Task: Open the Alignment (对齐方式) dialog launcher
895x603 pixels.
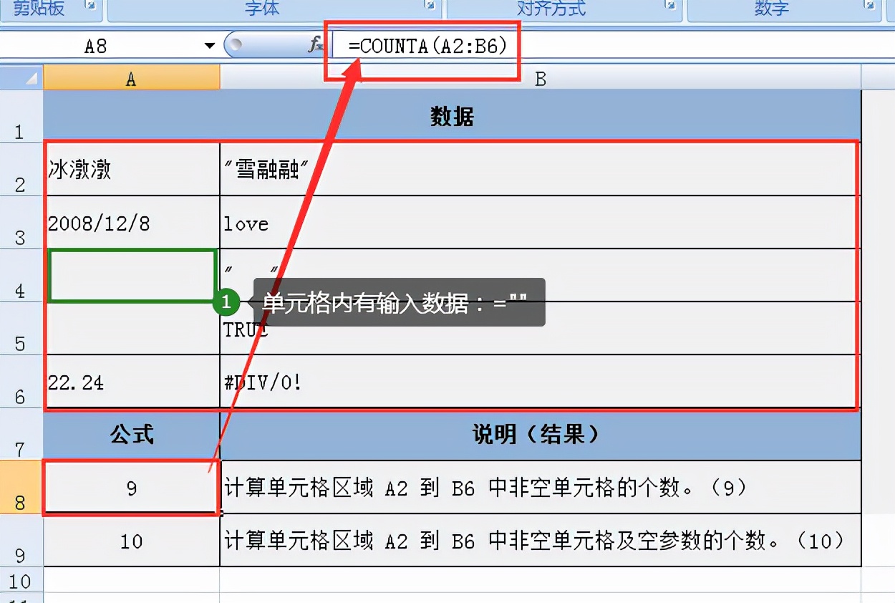Action: 671,6
